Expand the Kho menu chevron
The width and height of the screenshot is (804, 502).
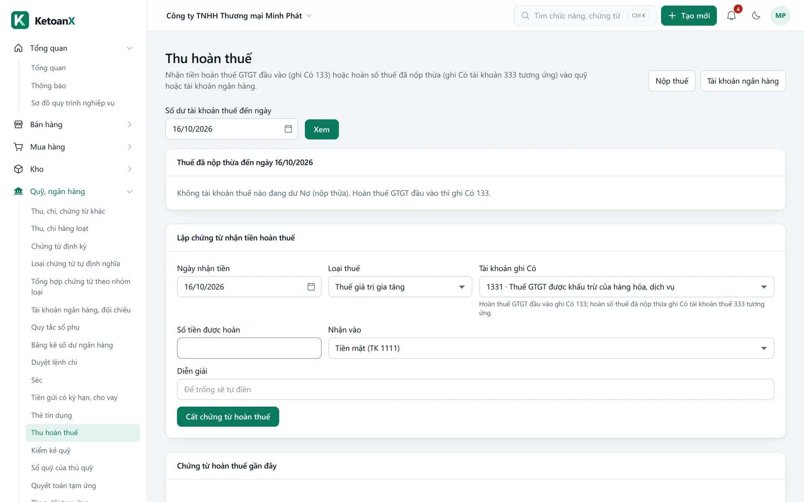[129, 169]
